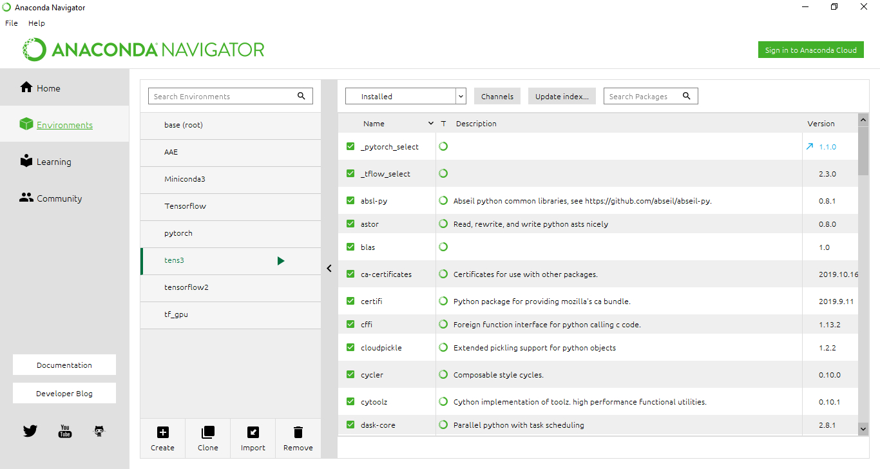Click the status circle icon for absl-py
Screen dimensions: 880x469
443,200
